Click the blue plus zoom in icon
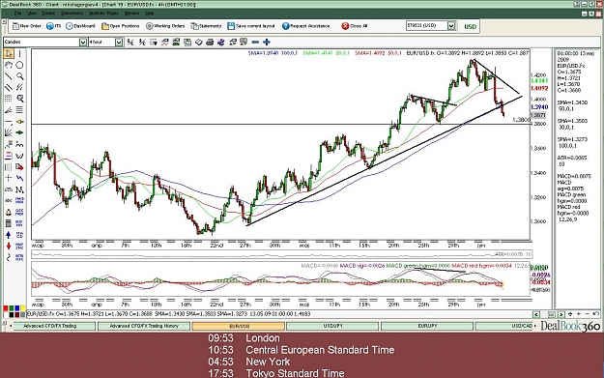This screenshot has height=378, width=604. coord(266,42)
